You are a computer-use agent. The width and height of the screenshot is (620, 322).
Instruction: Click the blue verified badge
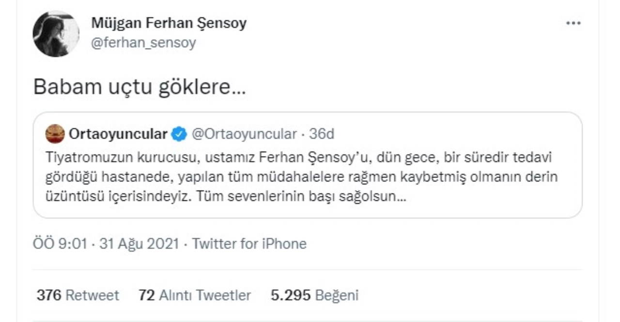click(x=179, y=134)
